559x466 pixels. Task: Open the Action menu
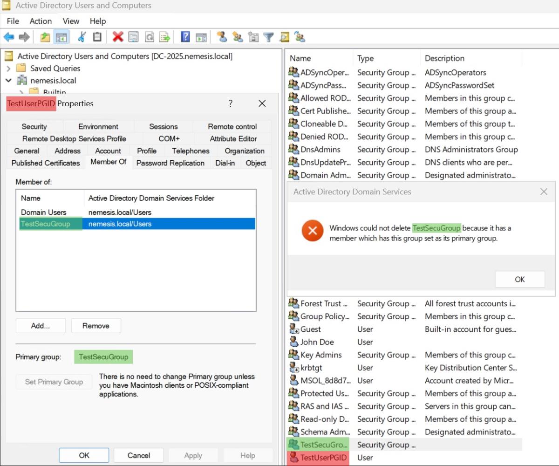coord(41,21)
